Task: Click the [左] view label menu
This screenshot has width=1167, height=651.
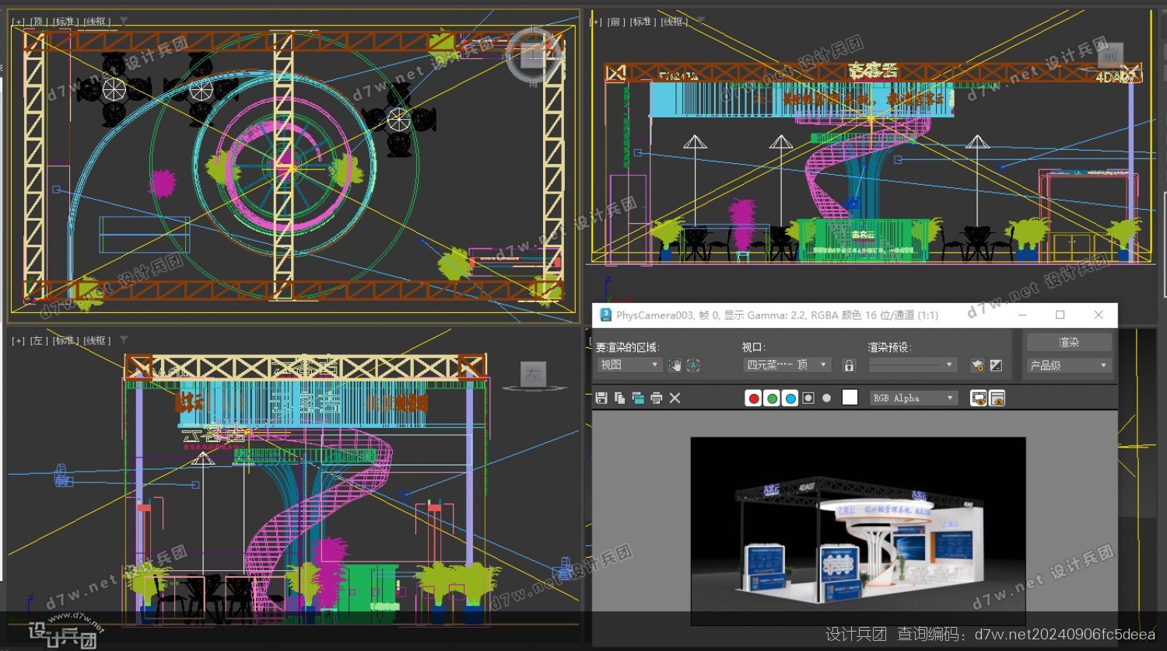Action: click(39, 340)
